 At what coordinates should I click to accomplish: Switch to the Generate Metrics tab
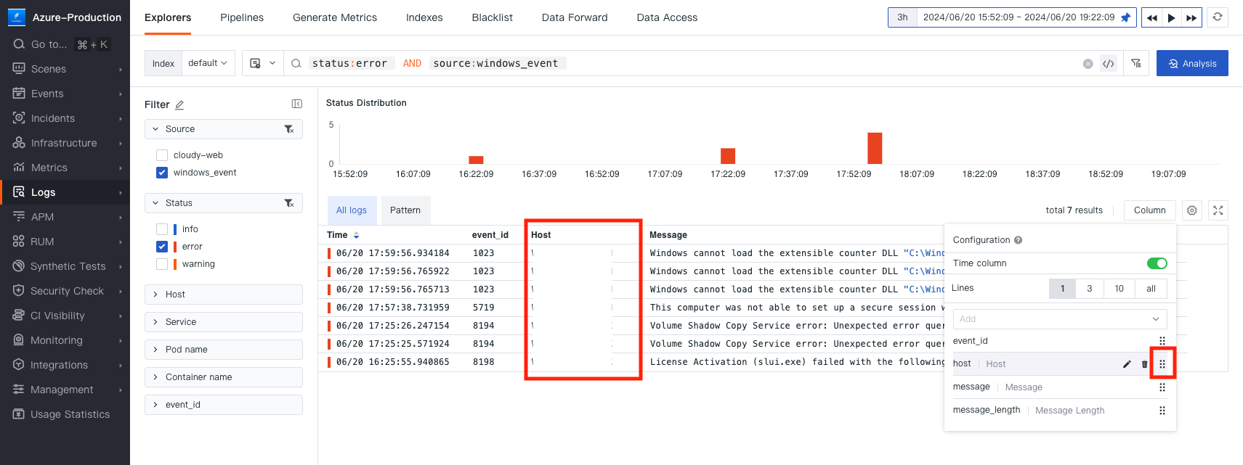335,17
